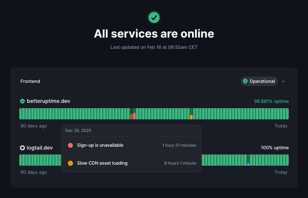Click the 100% uptime value

275,147
